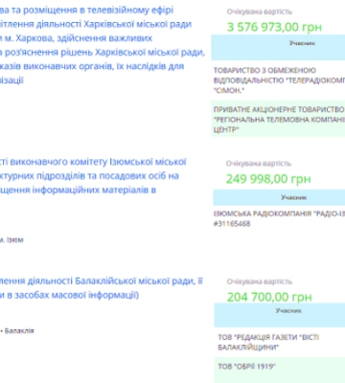The width and height of the screenshot is (345, 383).
Task: Select the expected value 249 998,00 грн
Action: pyautogui.click(x=268, y=179)
